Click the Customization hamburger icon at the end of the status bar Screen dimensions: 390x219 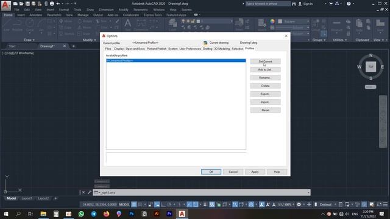385,204
